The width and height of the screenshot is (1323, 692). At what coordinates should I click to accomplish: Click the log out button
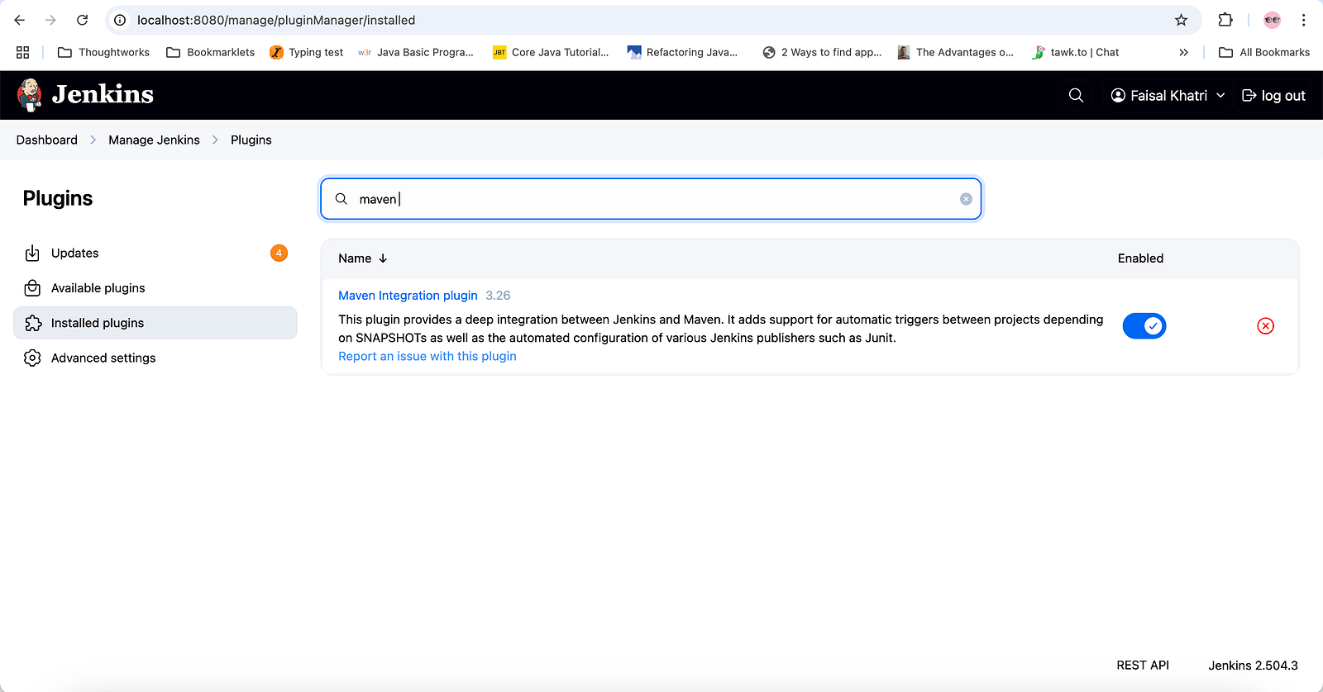[1273, 96]
